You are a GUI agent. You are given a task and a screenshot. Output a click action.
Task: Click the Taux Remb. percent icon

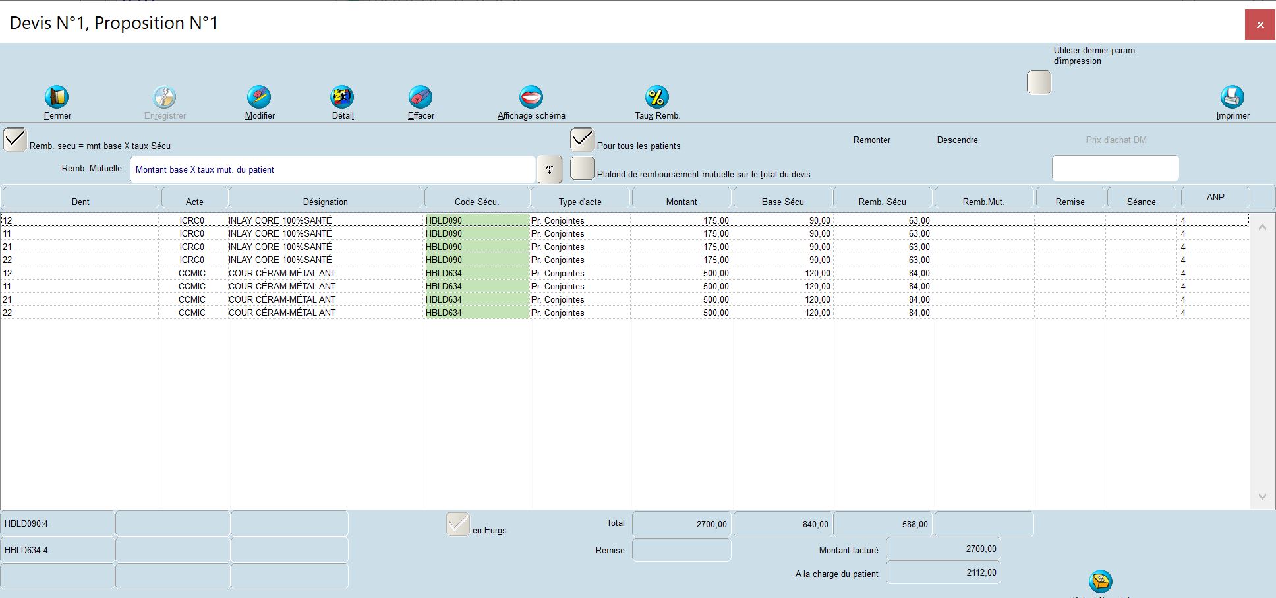pyautogui.click(x=656, y=98)
